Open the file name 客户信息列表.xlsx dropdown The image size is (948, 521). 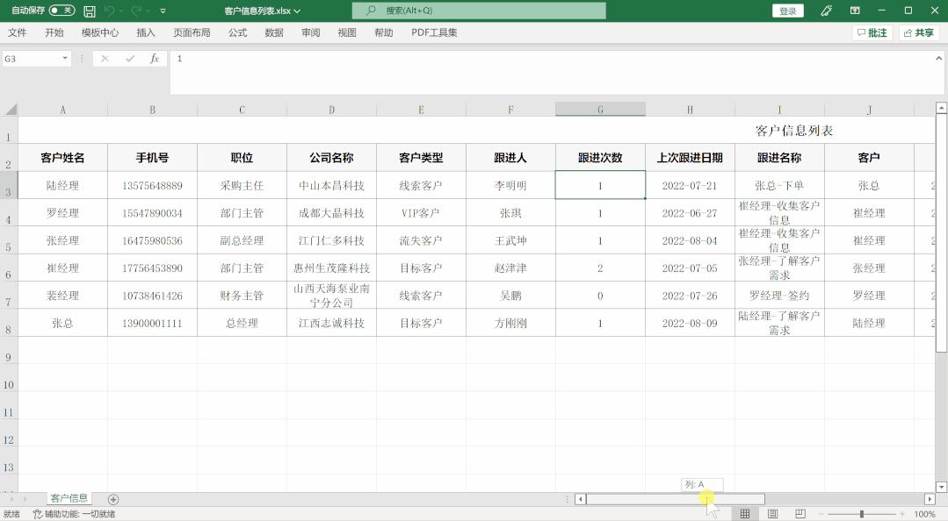[263, 11]
